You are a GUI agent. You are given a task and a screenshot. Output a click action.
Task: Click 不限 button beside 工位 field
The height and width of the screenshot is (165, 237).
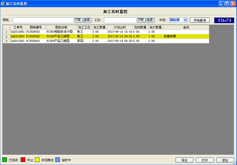pyautogui.click(x=141, y=20)
